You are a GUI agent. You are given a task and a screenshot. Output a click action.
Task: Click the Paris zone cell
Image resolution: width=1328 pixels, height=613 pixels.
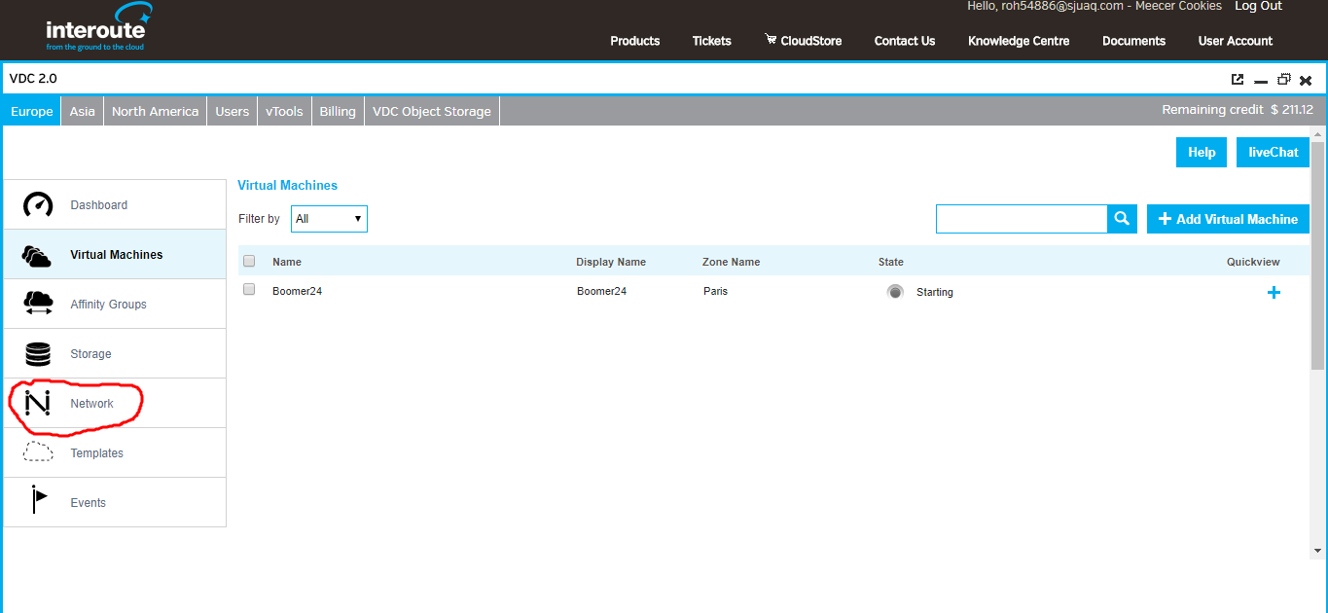coord(715,292)
